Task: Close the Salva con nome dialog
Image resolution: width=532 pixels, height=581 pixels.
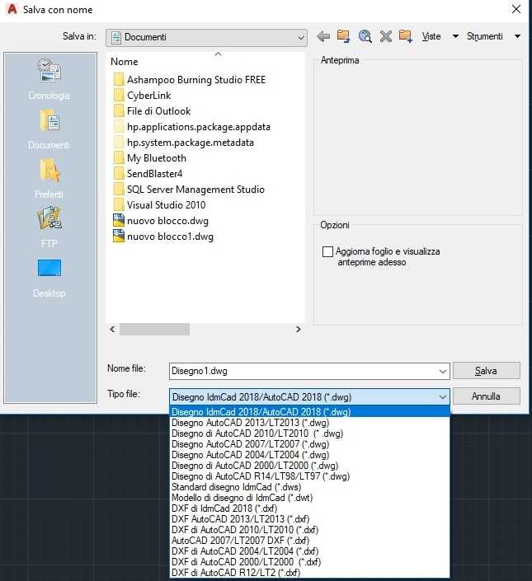Action: (x=516, y=9)
